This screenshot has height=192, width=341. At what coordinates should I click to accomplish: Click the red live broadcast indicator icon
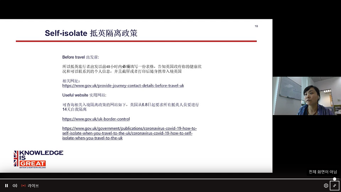pos(23,186)
